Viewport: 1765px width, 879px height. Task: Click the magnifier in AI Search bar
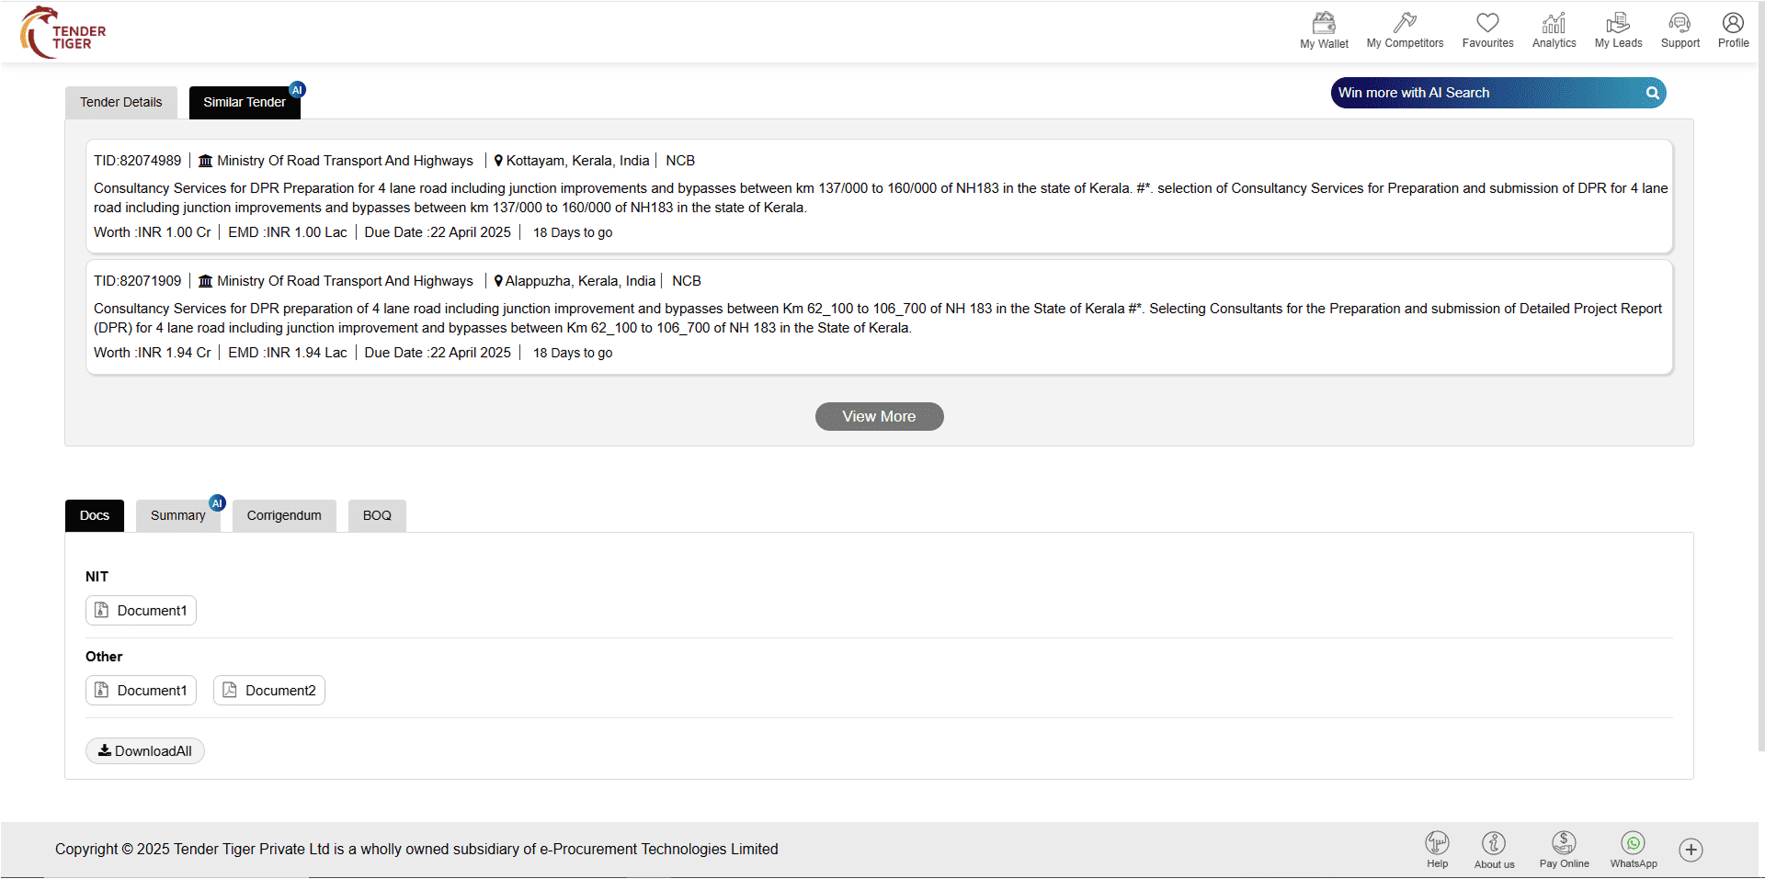[x=1652, y=93]
